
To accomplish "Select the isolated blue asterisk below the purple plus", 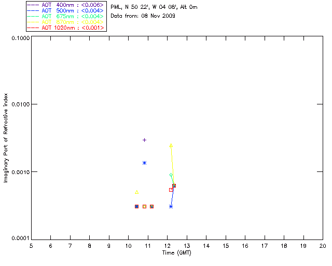I will (x=144, y=163).
